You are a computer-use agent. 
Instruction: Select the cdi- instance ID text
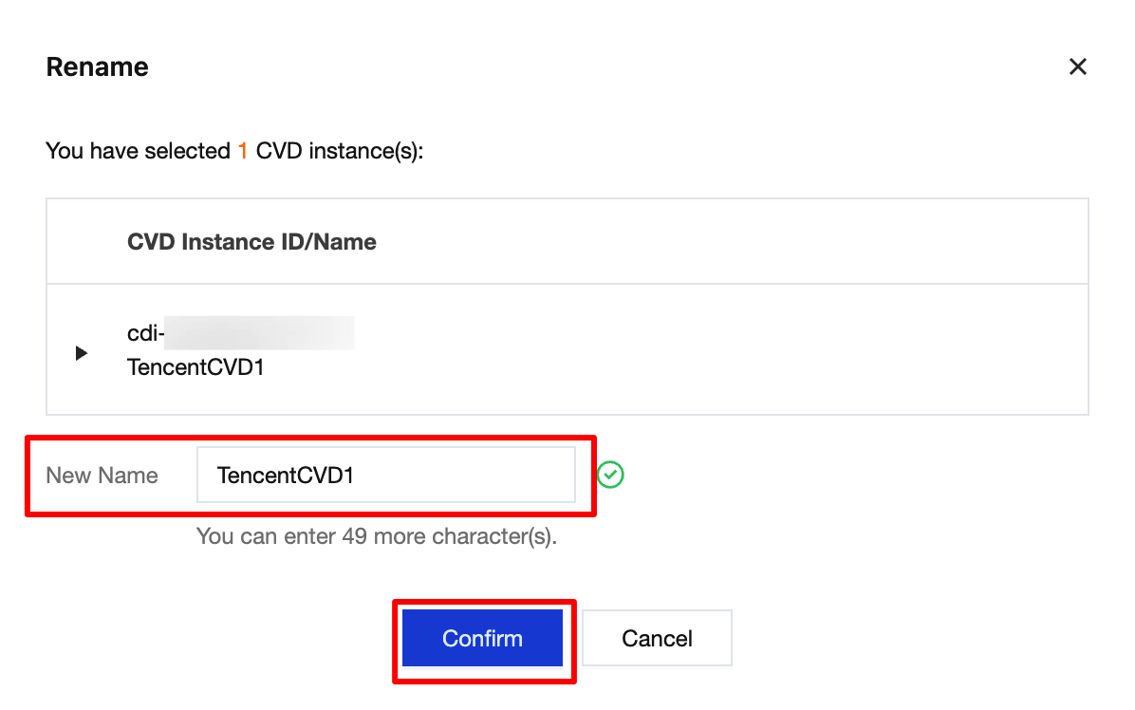click(145, 334)
